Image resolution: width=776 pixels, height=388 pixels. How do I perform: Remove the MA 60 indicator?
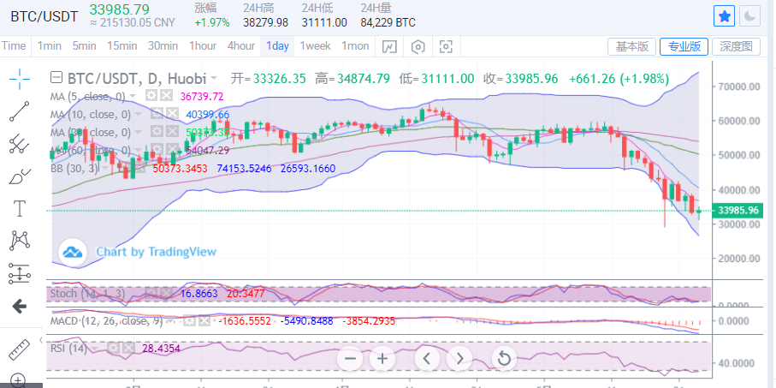coord(172,150)
